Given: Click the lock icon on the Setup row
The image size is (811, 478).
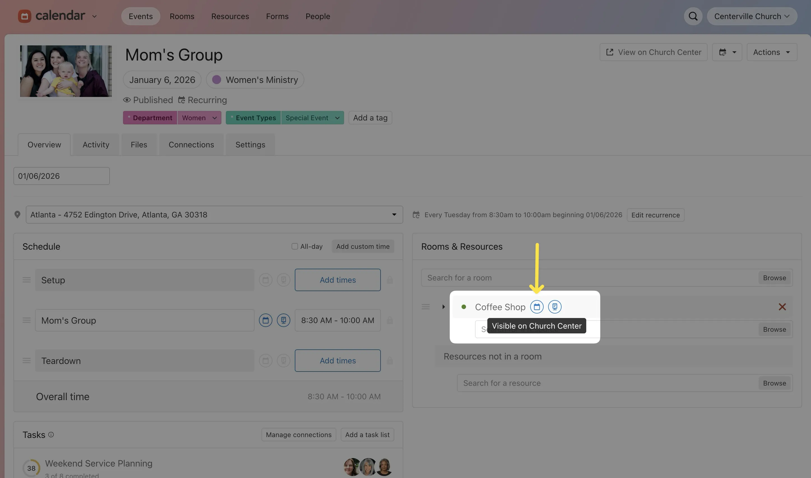Looking at the screenshot, I should [390, 280].
